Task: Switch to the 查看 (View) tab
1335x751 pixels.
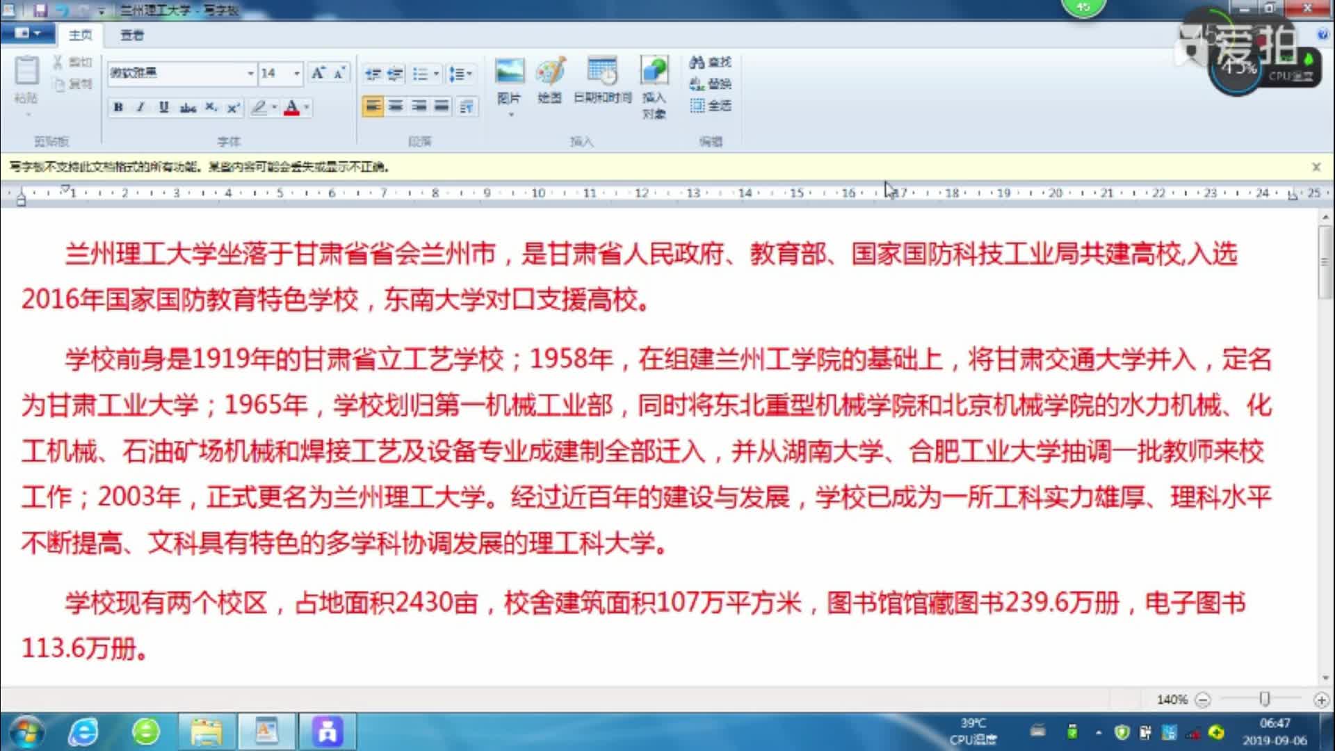Action: click(131, 35)
